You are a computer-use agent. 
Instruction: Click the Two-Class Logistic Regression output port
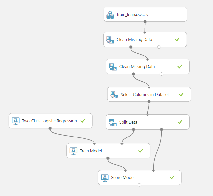tap(50, 128)
